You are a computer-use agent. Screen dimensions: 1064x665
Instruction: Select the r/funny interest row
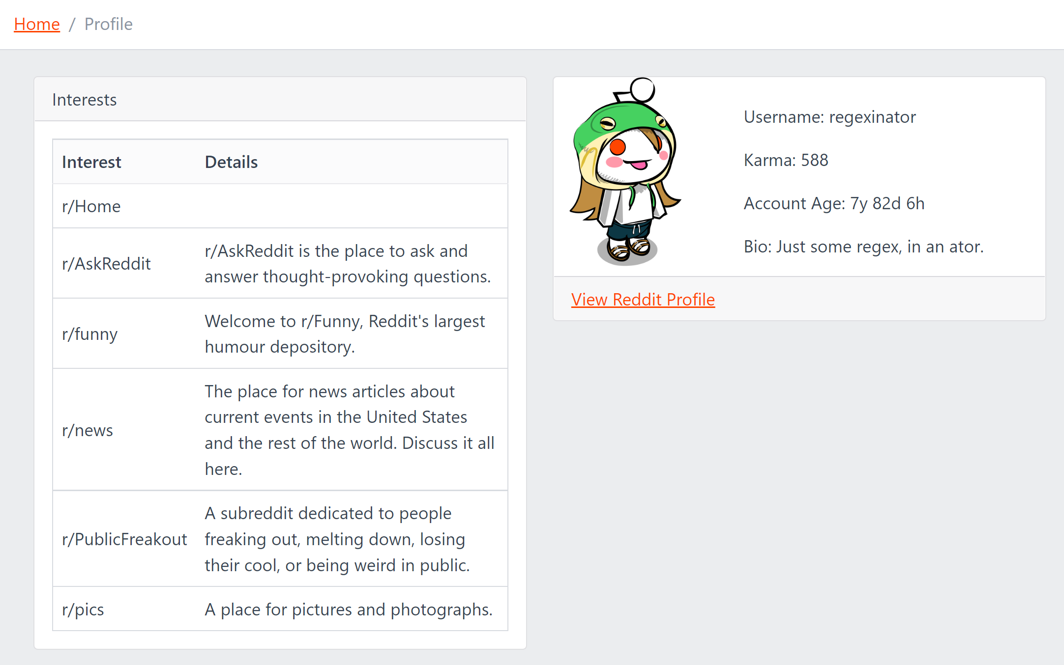point(89,333)
